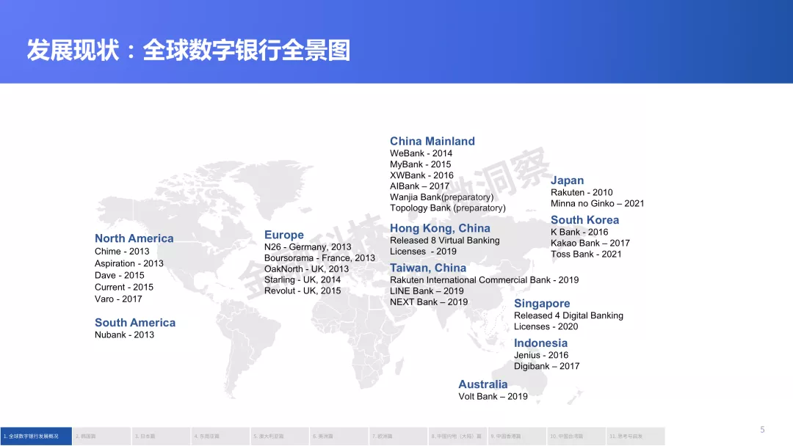This screenshot has height=446, width=793.
Task: Select Toss Bank - 2021 line
Action: coord(586,254)
